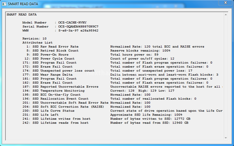Click the Serial Number line
This screenshot has height=146, width=234.
point(61,27)
